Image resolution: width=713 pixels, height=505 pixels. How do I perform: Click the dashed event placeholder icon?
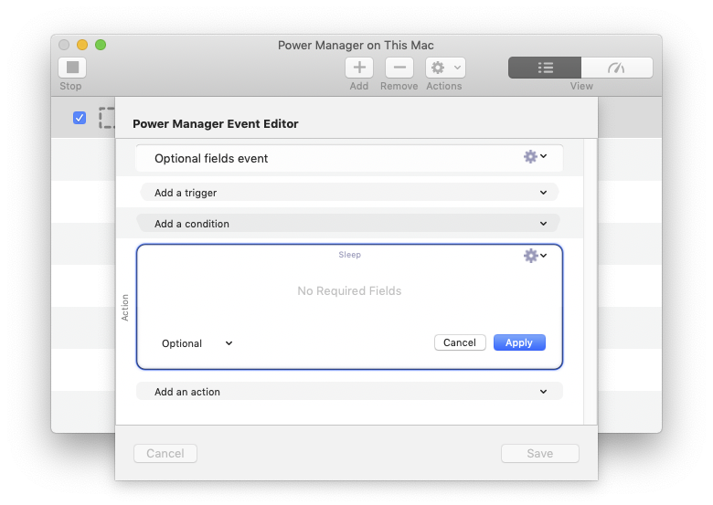coord(107,118)
